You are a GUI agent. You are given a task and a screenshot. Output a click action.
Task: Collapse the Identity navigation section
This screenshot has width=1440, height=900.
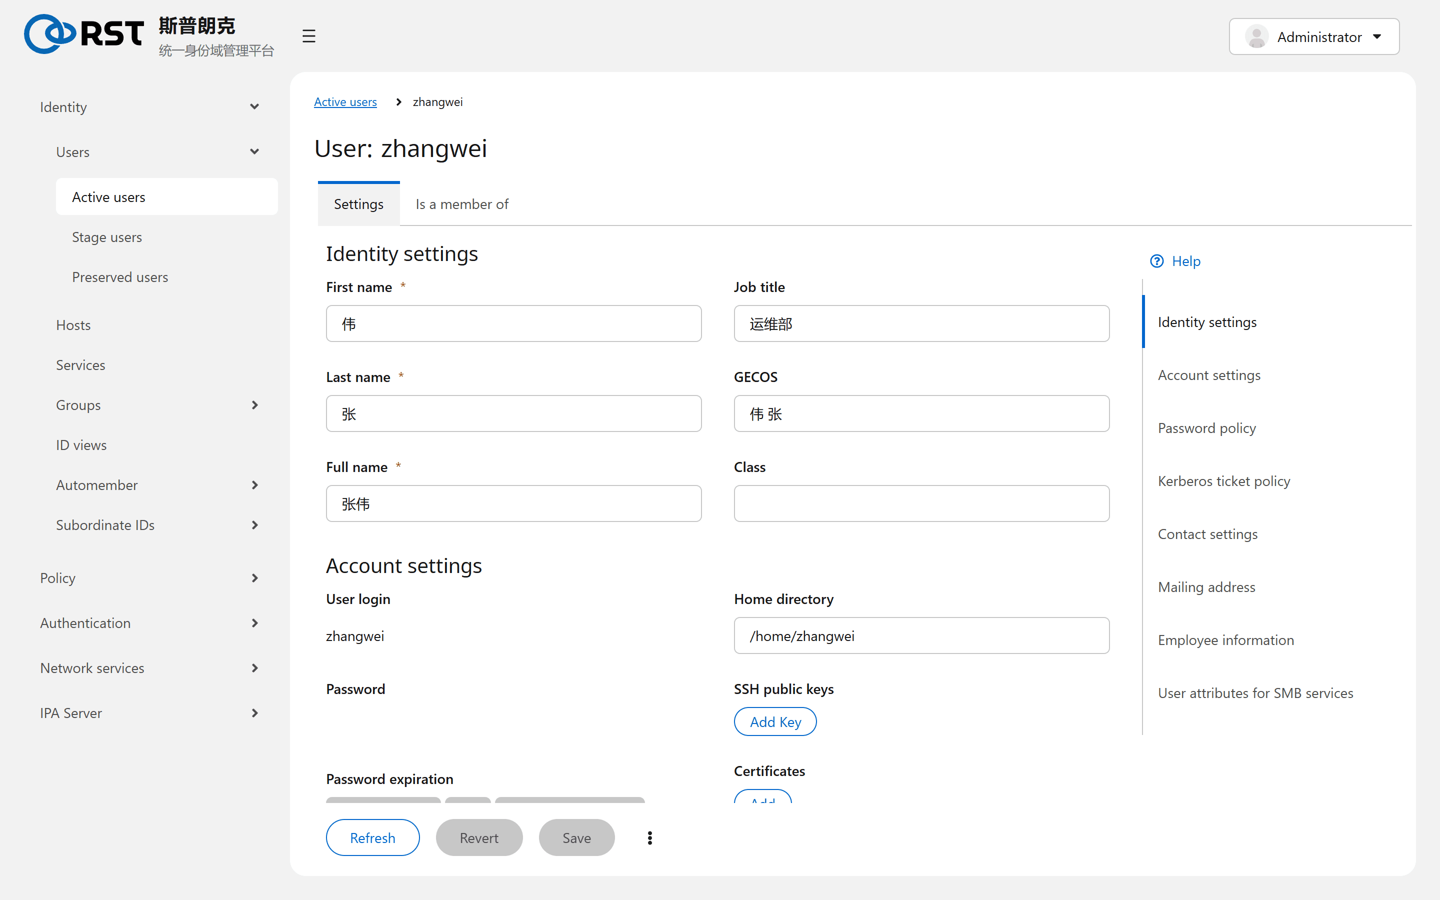coord(150,107)
